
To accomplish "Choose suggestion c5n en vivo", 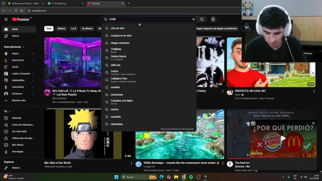I will point(149,28).
